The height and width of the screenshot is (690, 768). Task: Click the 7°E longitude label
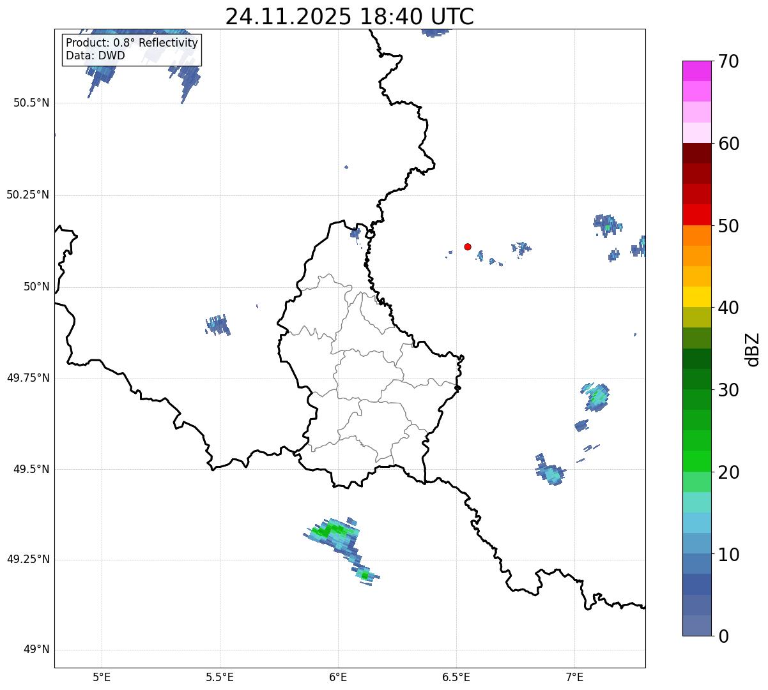pos(574,677)
